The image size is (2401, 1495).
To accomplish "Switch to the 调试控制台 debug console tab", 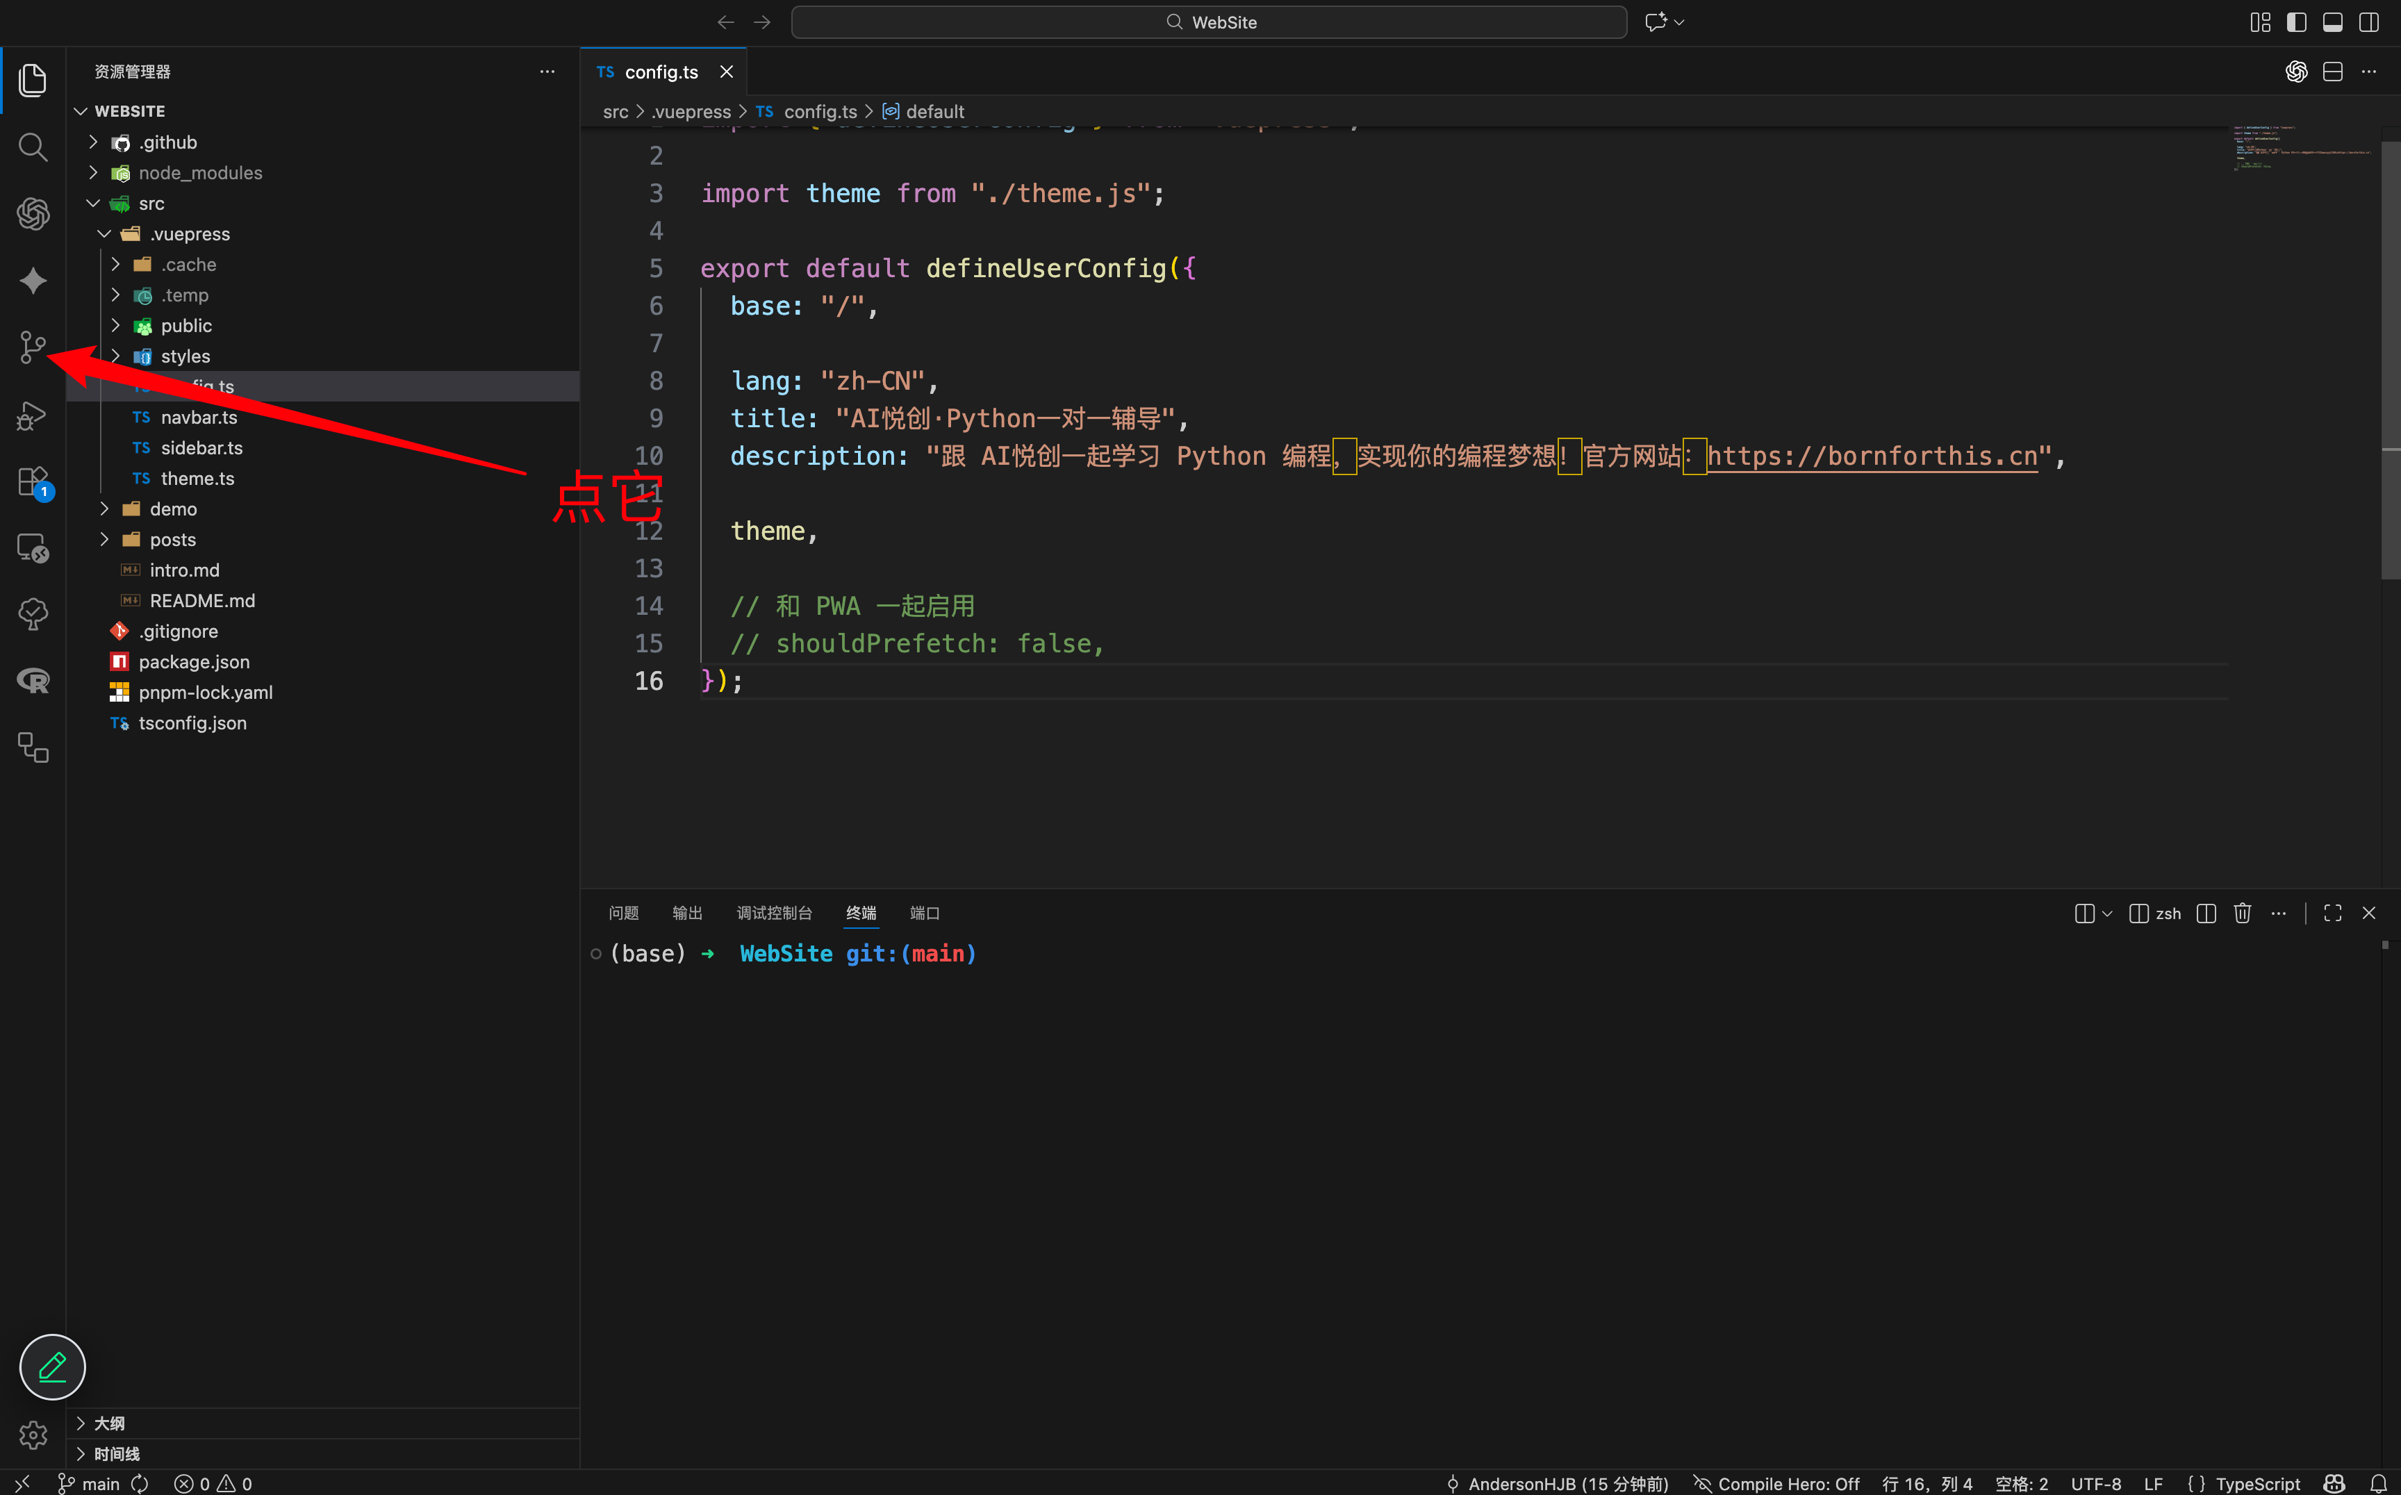I will pyautogui.click(x=775, y=913).
